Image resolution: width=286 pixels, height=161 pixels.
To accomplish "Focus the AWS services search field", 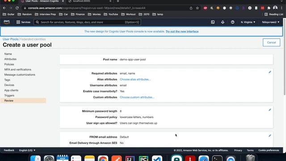I will [x=87, y=22].
